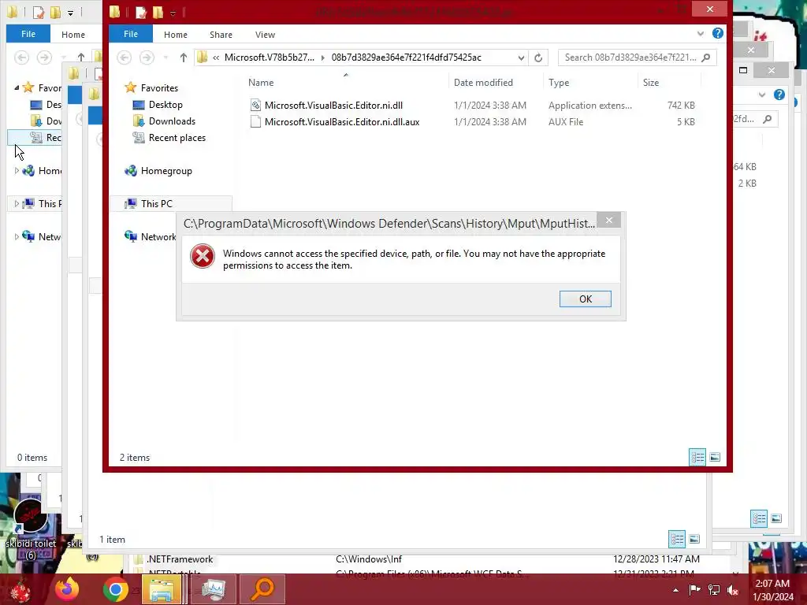Screen dimensions: 807x605
Task: Open Action Center flag in system tray
Action: pyautogui.click(x=694, y=589)
